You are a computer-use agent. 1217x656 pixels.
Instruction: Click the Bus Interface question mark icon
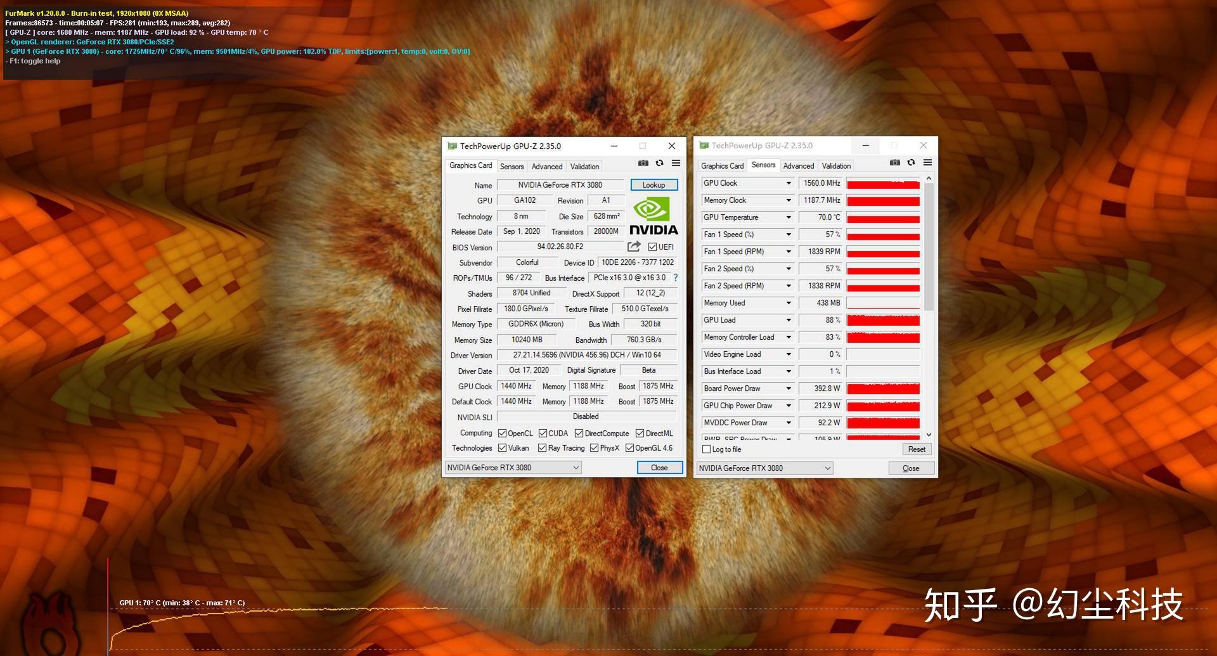676,278
